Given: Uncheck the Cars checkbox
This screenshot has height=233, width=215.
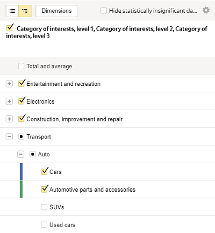Looking at the screenshot, I should pos(45,171).
